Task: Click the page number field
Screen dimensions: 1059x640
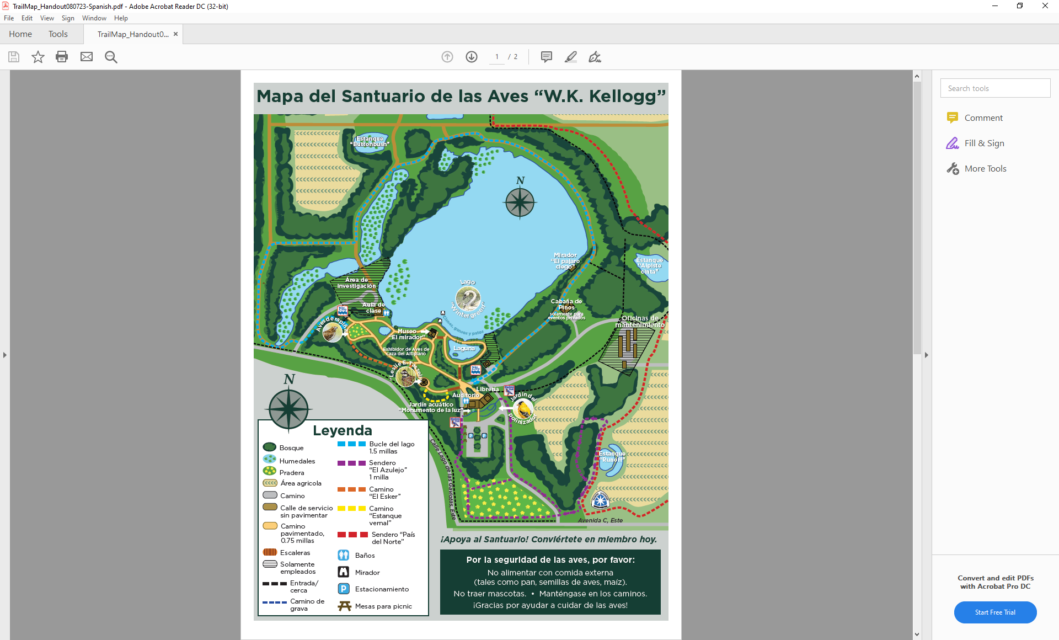Action: (x=497, y=57)
